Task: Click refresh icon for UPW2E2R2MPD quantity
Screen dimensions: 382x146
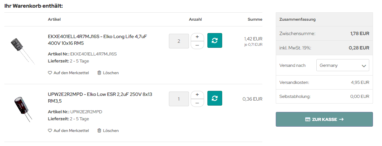Action: [x=215, y=98]
